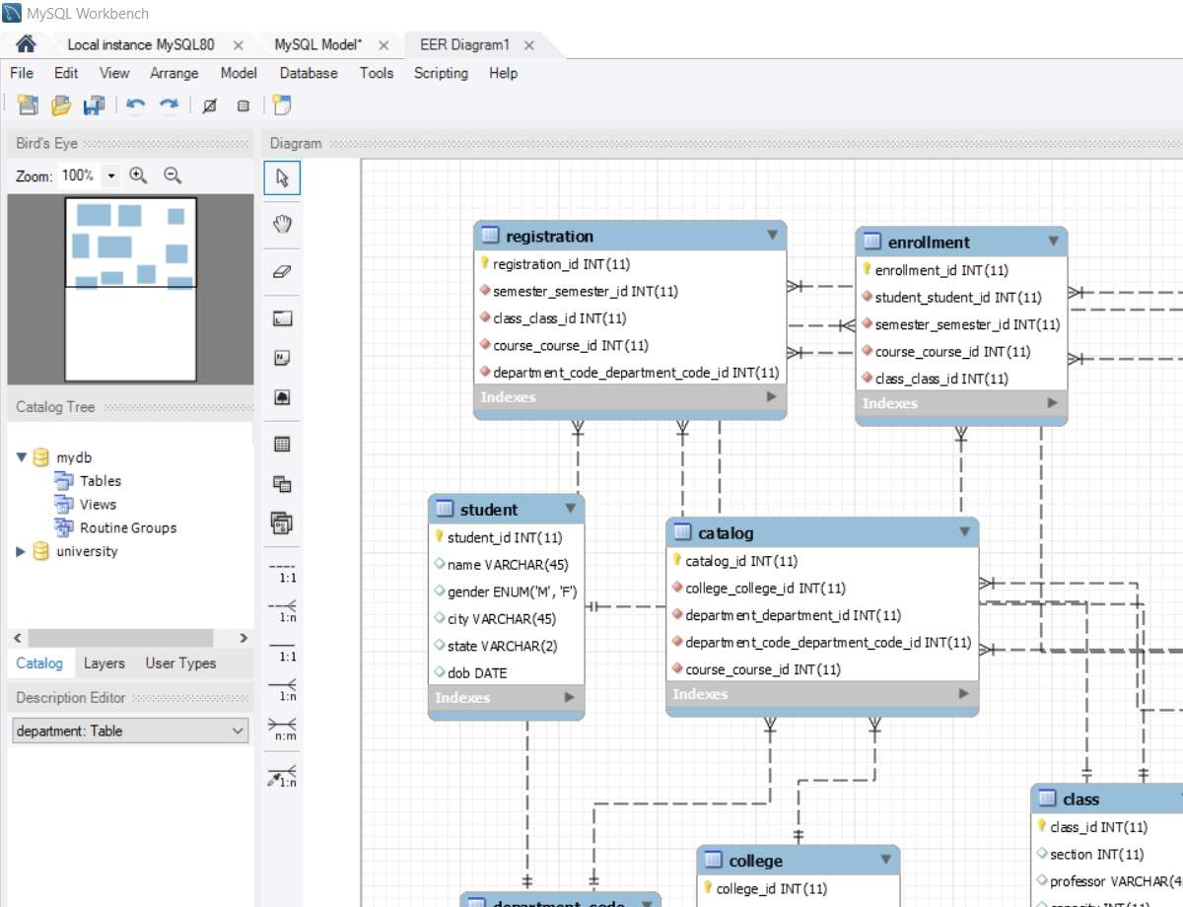Open the zoom level 100% dropdown
The height and width of the screenshot is (907, 1183).
click(x=110, y=175)
